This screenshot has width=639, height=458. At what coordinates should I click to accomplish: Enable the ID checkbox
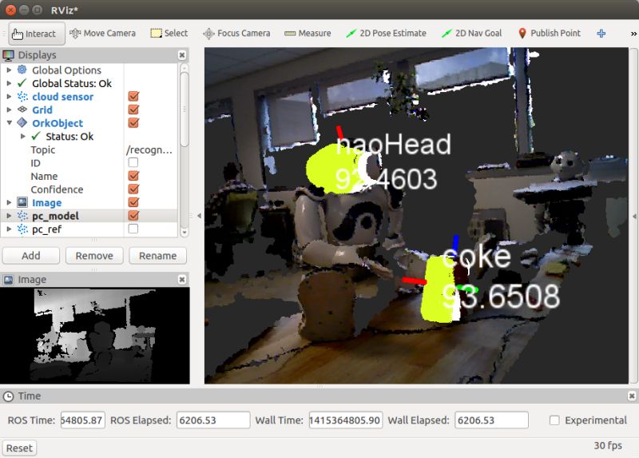[x=133, y=162]
